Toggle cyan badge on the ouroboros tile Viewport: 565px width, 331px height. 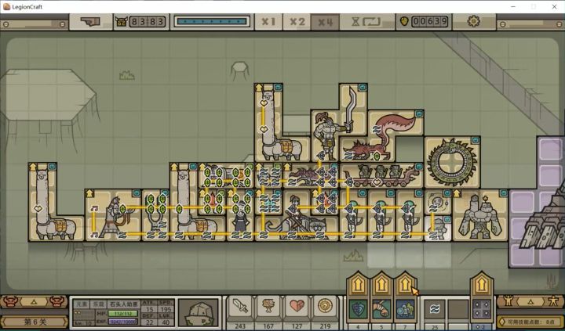(x=476, y=140)
